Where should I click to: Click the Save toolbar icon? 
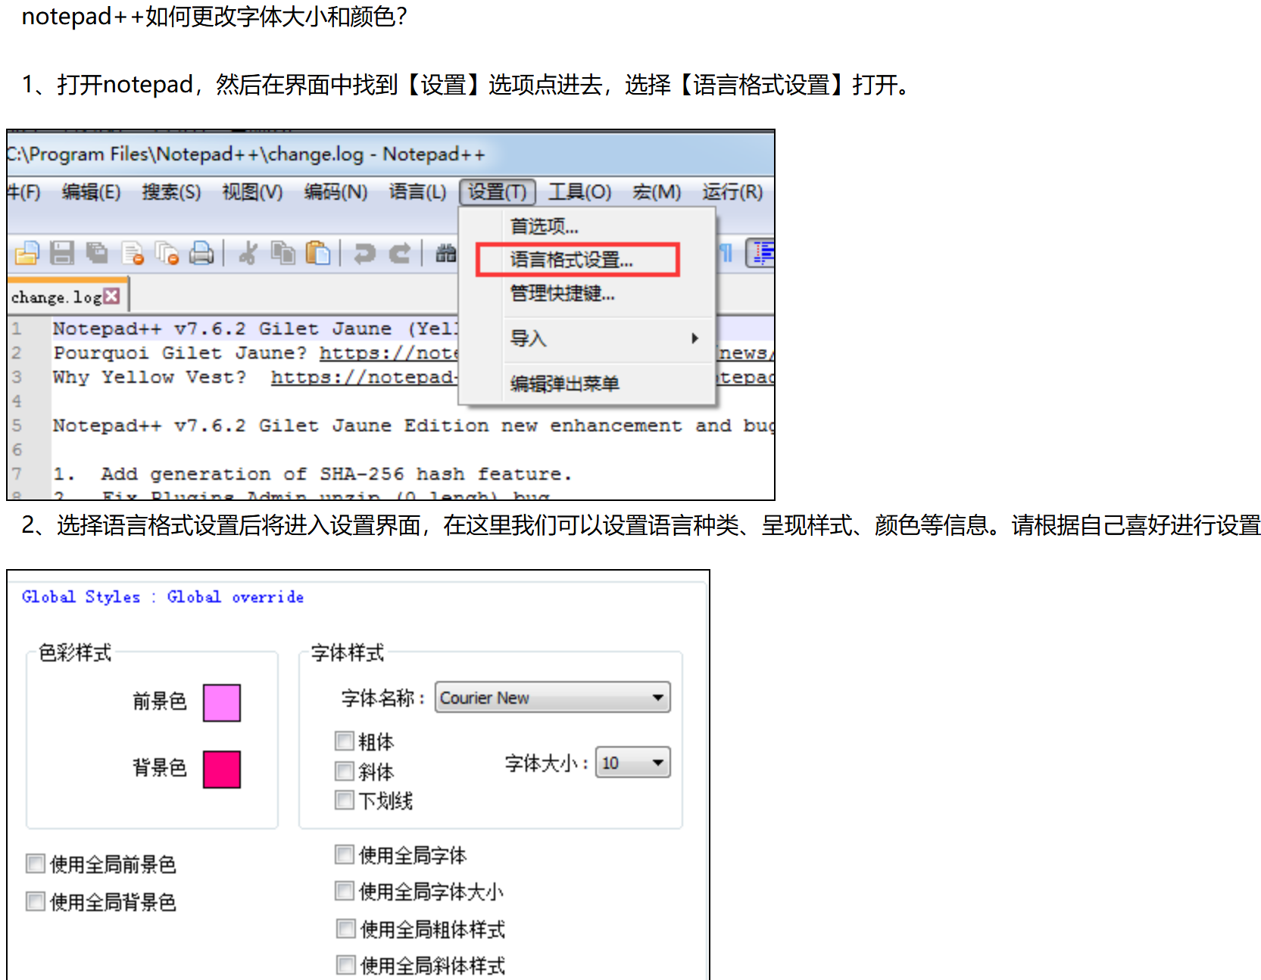(62, 253)
